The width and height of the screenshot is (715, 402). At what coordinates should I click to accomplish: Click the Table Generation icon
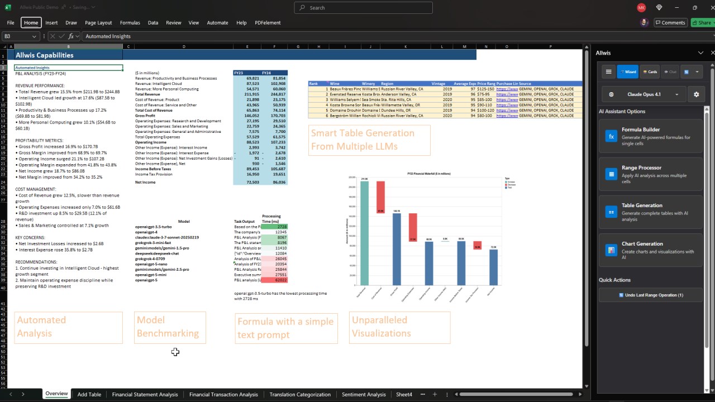pyautogui.click(x=611, y=212)
